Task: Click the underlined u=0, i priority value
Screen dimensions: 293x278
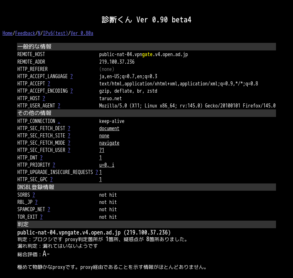Action: (x=106, y=165)
